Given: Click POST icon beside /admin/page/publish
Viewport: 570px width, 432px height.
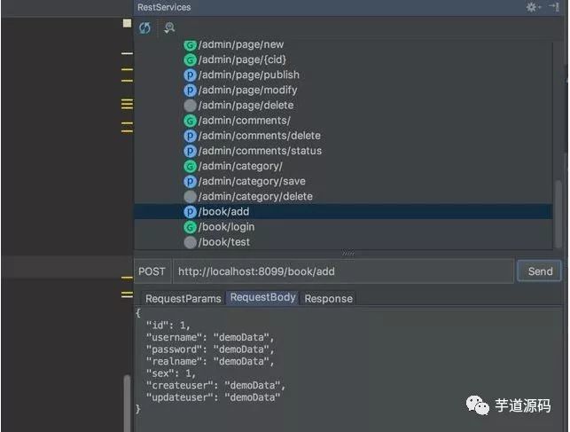Looking at the screenshot, I should point(190,75).
